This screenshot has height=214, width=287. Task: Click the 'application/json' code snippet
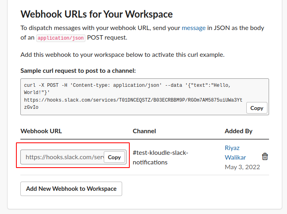(x=61, y=38)
